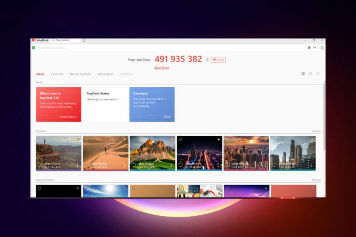Viewport: 356px width, 237px height.
Task: Unfavorite the canyon alias-02@ad tile star
Action: pos(78,139)
